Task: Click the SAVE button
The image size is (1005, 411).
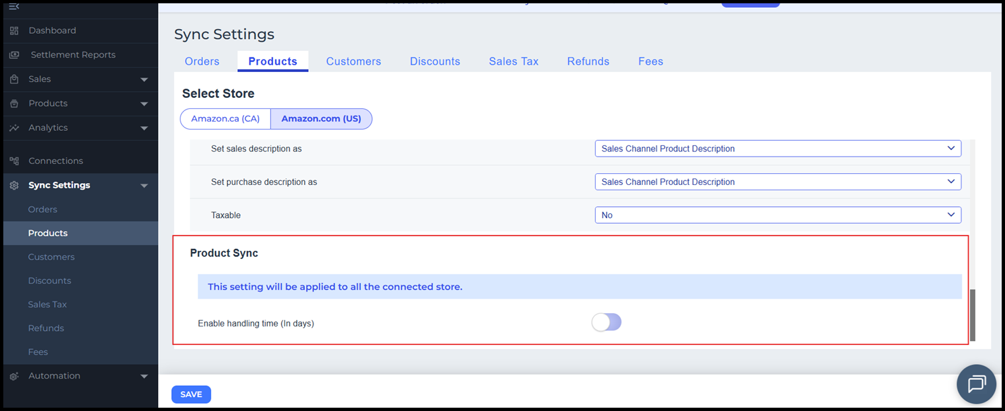Action: (x=191, y=394)
